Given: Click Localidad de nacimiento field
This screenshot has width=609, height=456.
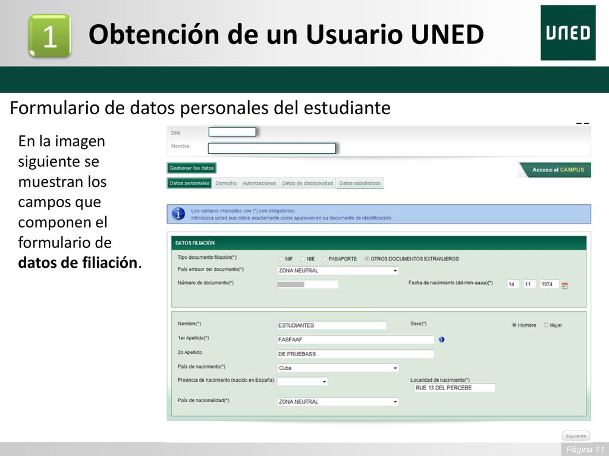Looking at the screenshot, I should [x=455, y=388].
